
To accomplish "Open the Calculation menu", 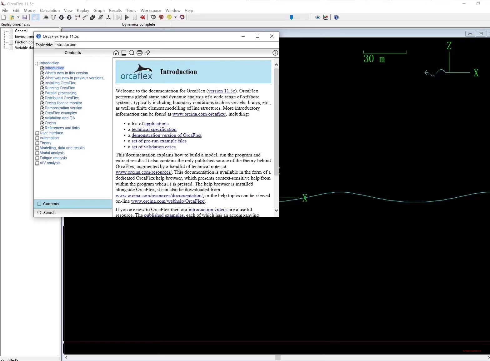I will [x=50, y=10].
